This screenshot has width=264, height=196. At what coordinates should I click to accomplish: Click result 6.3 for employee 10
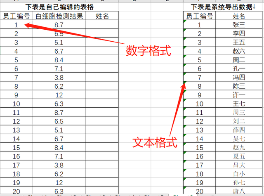(59, 104)
